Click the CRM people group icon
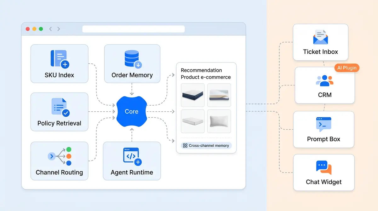 tap(324, 80)
